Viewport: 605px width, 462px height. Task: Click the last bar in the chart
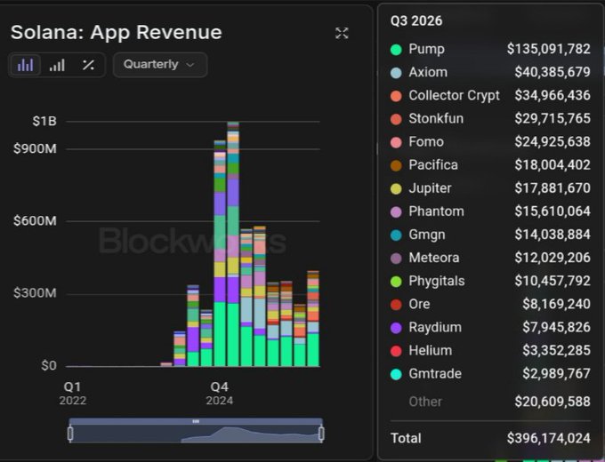click(313, 319)
